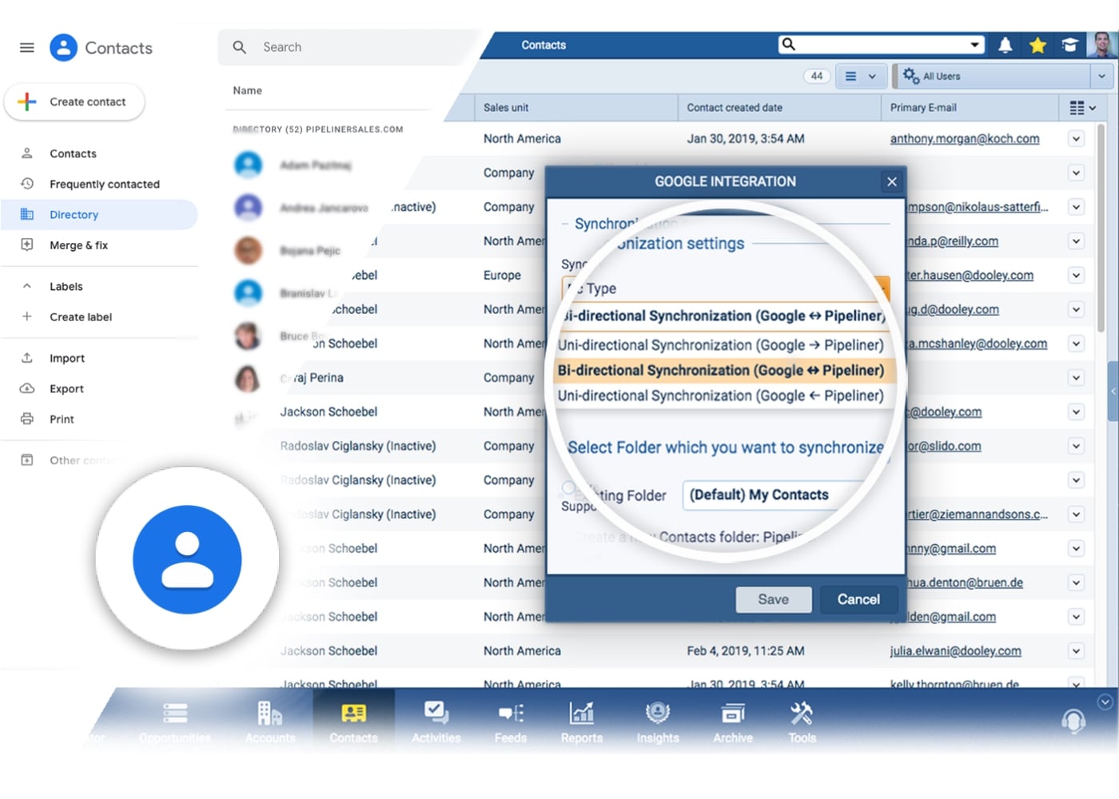Image resolution: width=1119 pixels, height=799 pixels.
Task: Open the hamburger menu in Google Contacts
Action: coord(26,47)
